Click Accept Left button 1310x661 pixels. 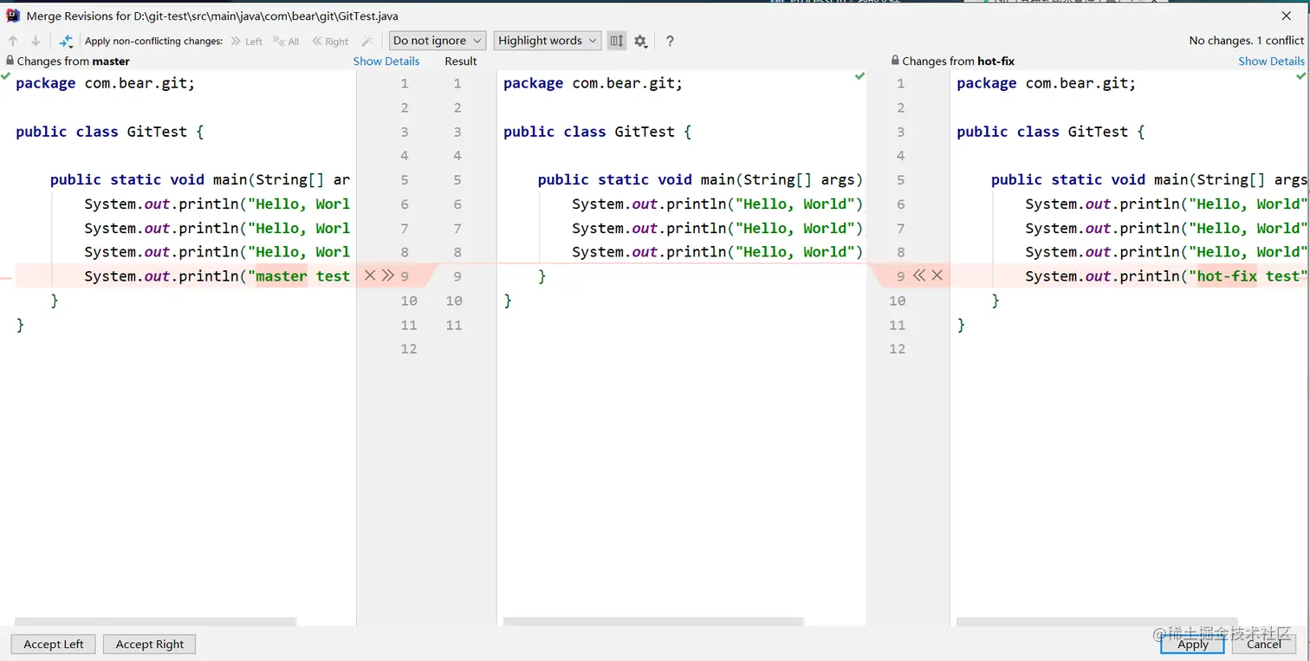54,645
